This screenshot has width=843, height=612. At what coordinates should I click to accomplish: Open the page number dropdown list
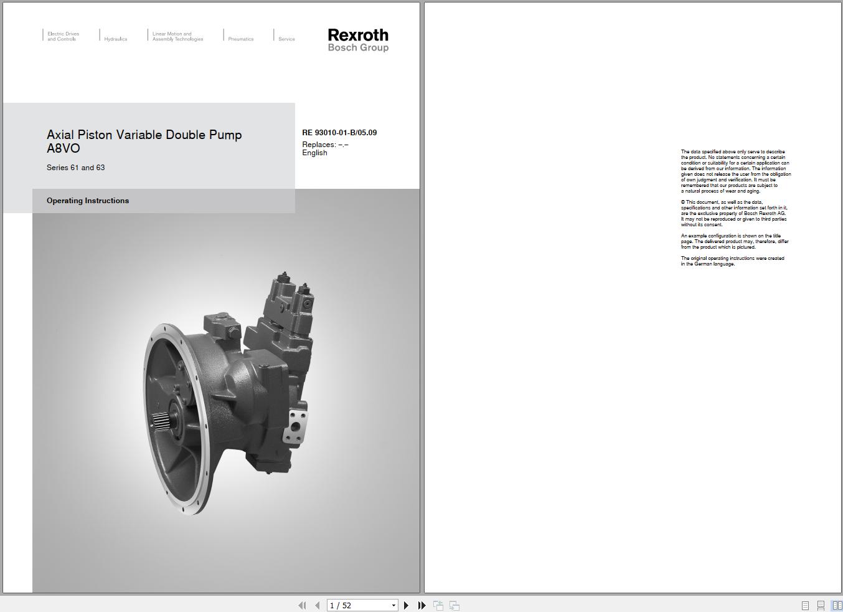[393, 605]
